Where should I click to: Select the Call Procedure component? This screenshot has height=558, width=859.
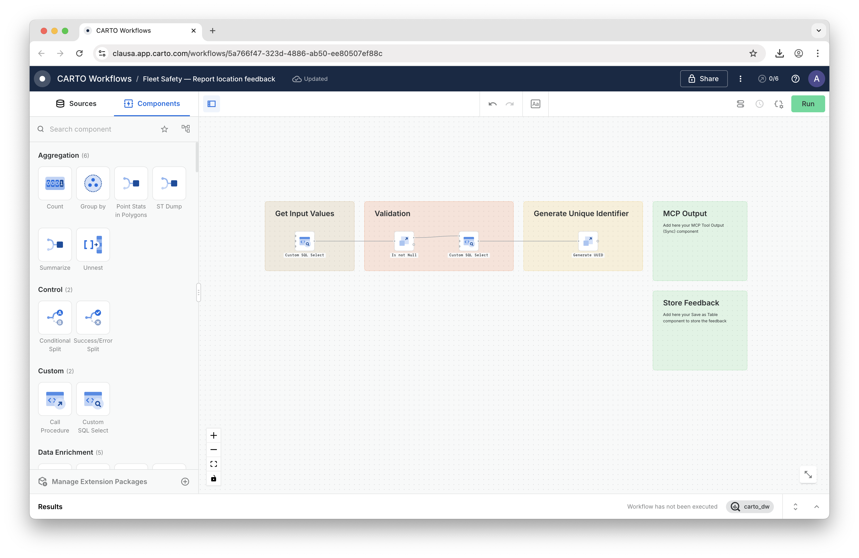pyautogui.click(x=55, y=399)
